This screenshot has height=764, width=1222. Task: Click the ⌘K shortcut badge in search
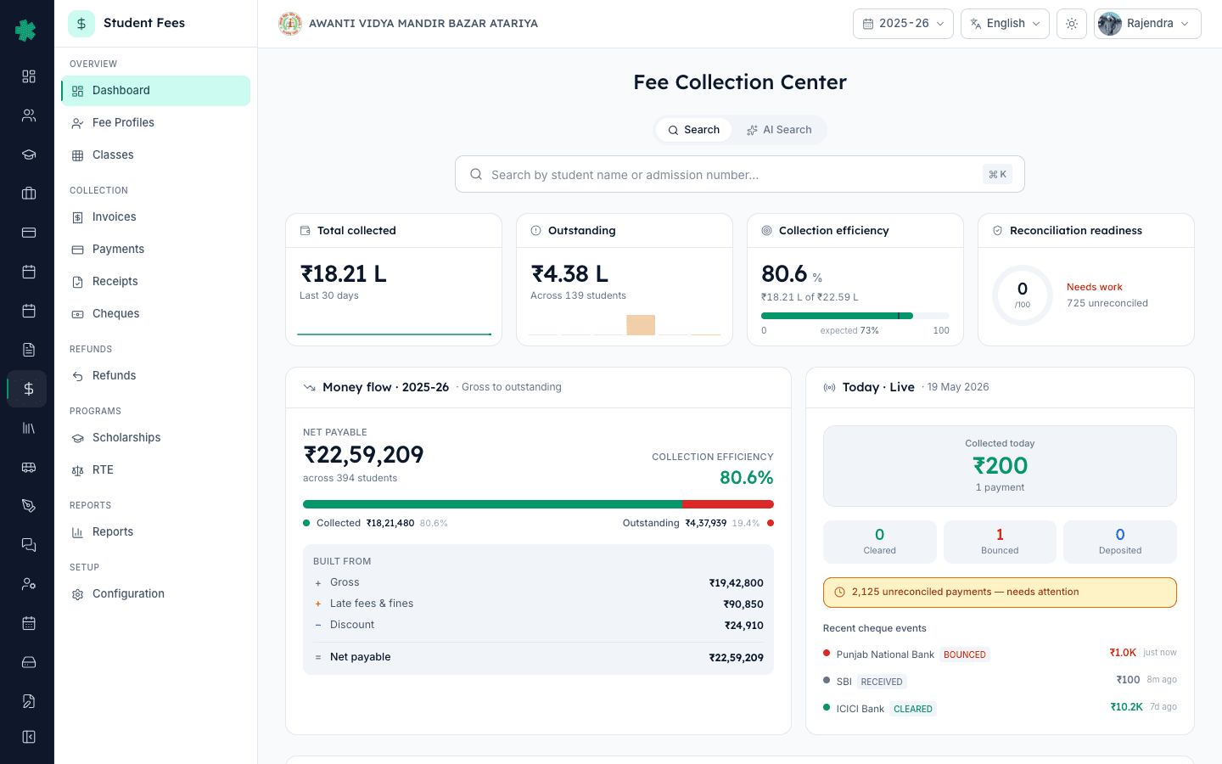pos(997,174)
